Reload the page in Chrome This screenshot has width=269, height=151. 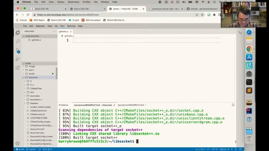[28, 15]
